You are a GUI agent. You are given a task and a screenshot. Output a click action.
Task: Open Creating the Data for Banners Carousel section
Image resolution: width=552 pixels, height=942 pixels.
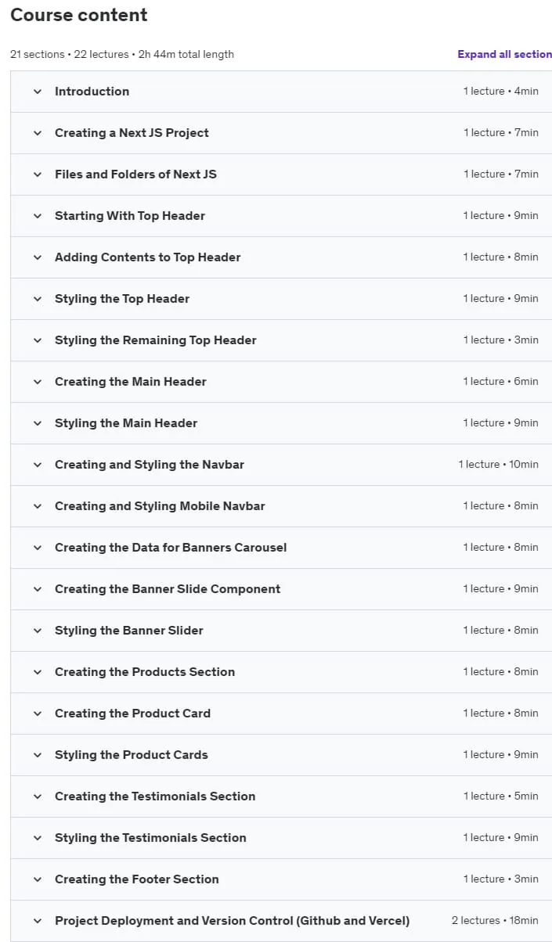tap(281, 548)
